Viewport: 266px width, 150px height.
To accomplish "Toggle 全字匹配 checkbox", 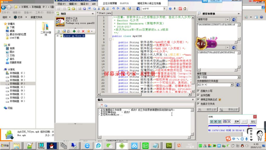I will click(198, 95).
